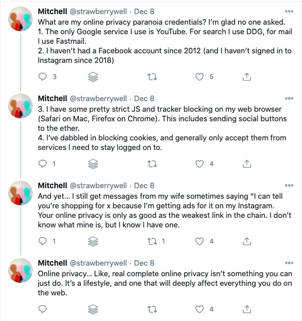
Task: Open the @strawberrywell handle on first tweet
Action: 98,12
